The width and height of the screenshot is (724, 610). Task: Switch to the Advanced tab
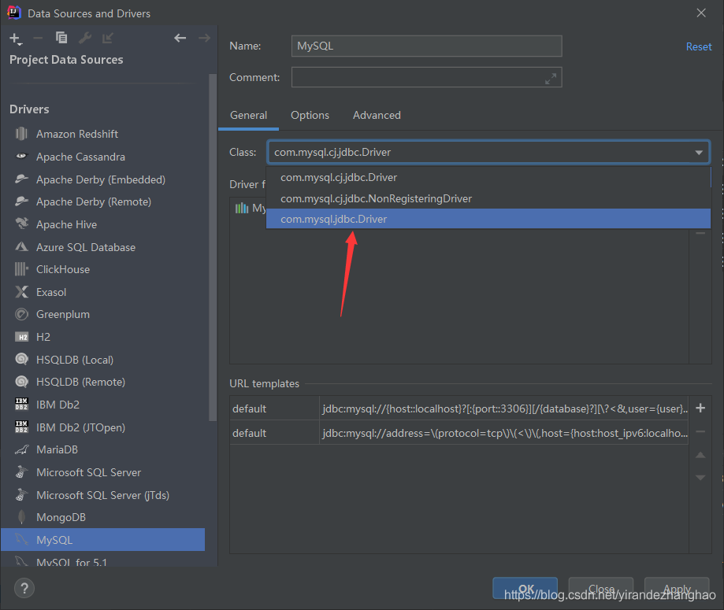tap(377, 116)
